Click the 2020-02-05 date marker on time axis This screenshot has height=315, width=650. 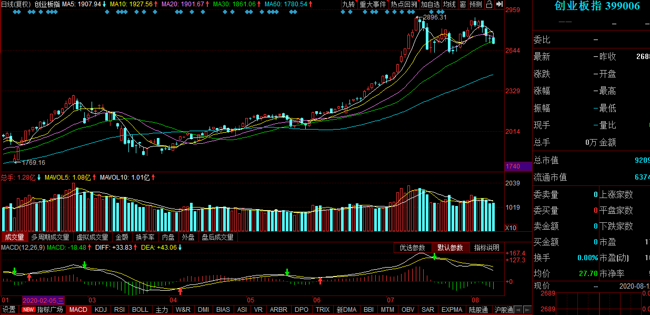pyautogui.click(x=43, y=300)
